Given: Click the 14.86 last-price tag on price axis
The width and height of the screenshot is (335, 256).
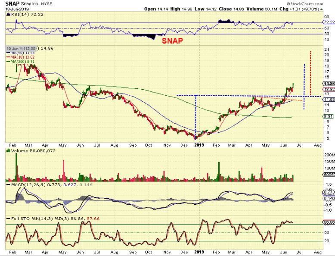Looking at the screenshot, I should pos(329,84).
